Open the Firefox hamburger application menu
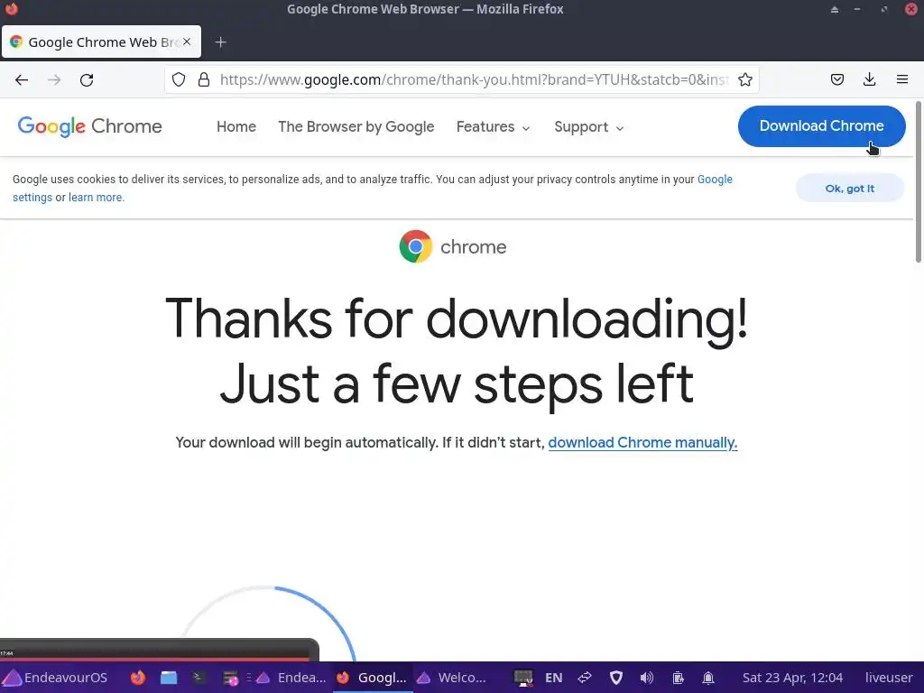924x693 pixels. coord(902,79)
